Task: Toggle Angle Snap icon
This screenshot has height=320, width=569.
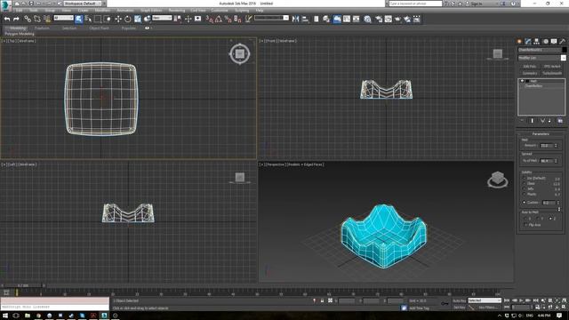Action: pyautogui.click(x=219, y=19)
